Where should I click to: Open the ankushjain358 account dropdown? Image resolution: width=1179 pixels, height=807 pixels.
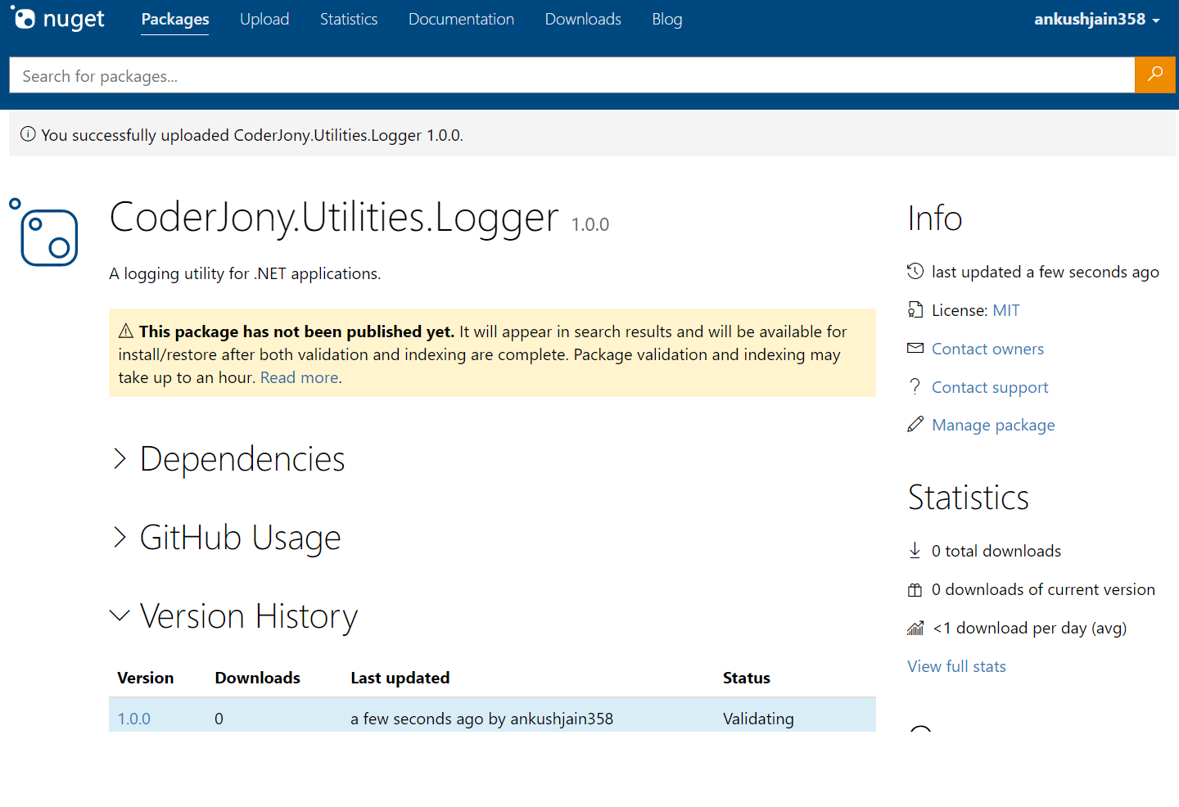(1097, 19)
